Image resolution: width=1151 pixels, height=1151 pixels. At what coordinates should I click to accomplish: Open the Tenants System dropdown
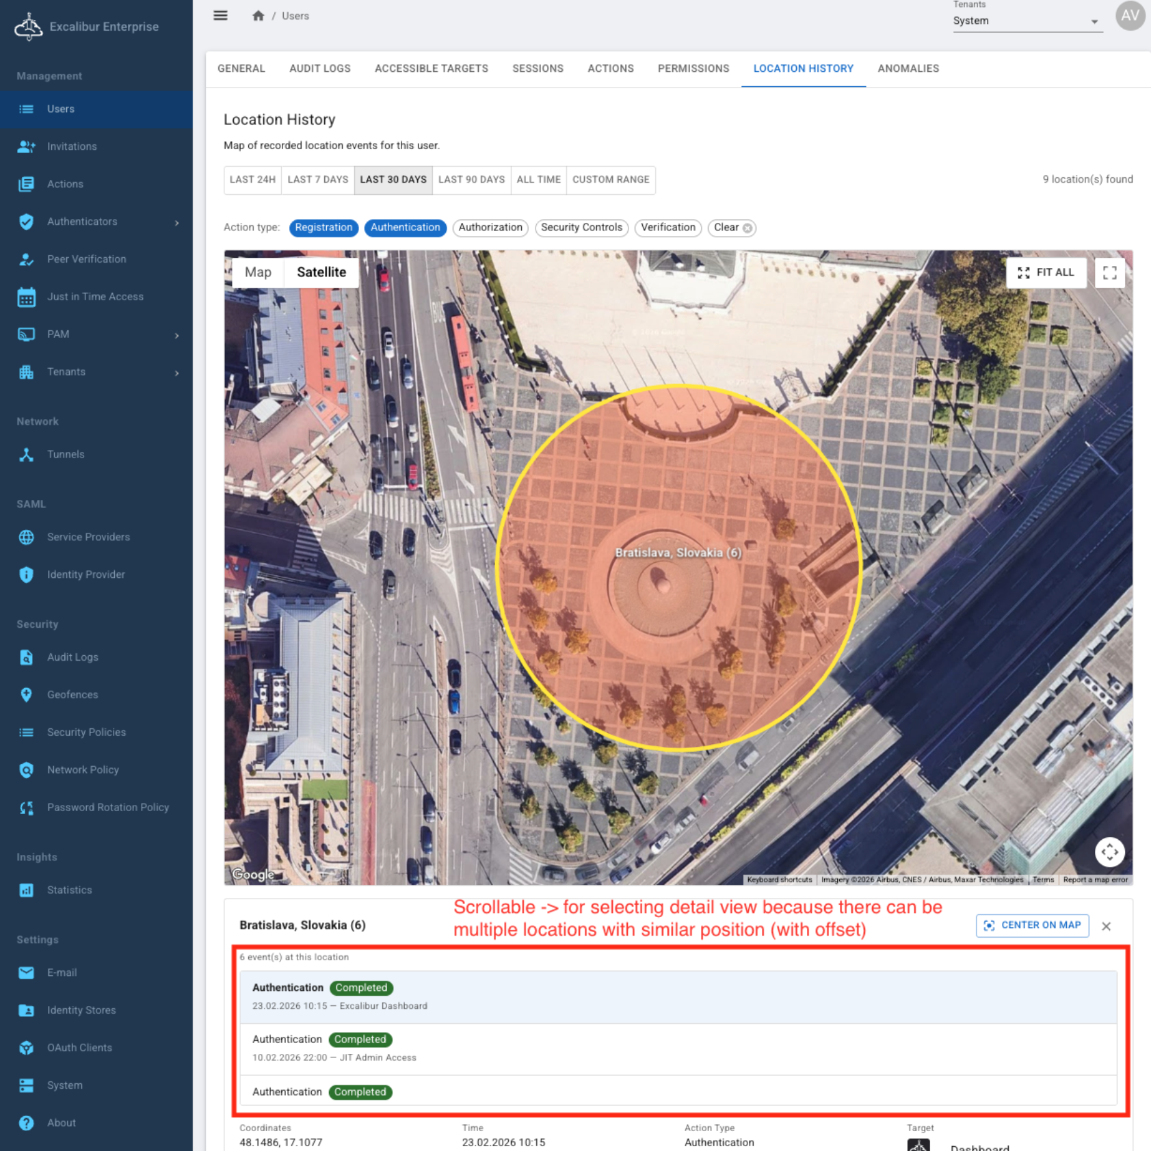[x=1026, y=21]
